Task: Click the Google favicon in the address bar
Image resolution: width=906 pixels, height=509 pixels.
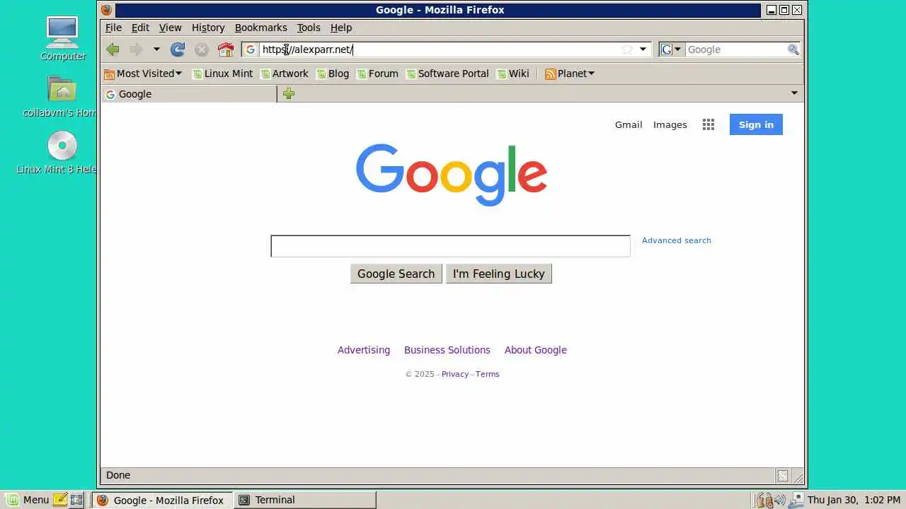Action: [251, 49]
